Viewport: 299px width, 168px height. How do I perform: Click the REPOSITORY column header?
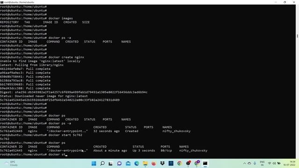coord(9,22)
